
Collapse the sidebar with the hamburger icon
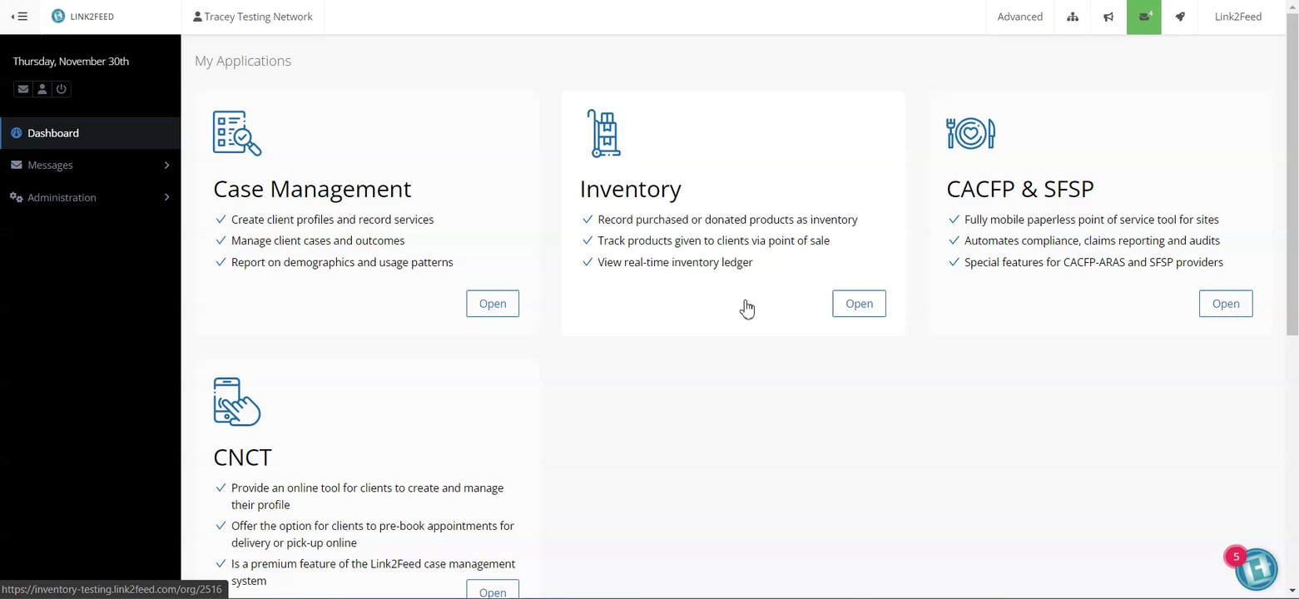pos(20,17)
